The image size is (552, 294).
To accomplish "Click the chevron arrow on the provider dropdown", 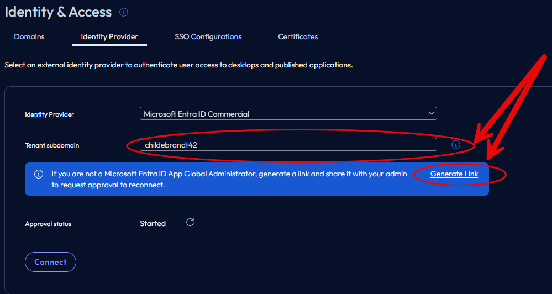I will 431,114.
